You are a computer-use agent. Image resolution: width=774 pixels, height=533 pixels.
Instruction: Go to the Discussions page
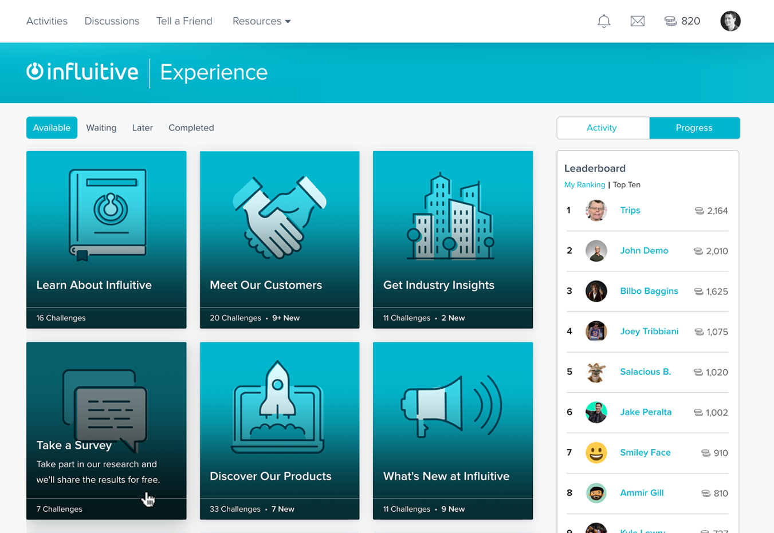click(112, 21)
